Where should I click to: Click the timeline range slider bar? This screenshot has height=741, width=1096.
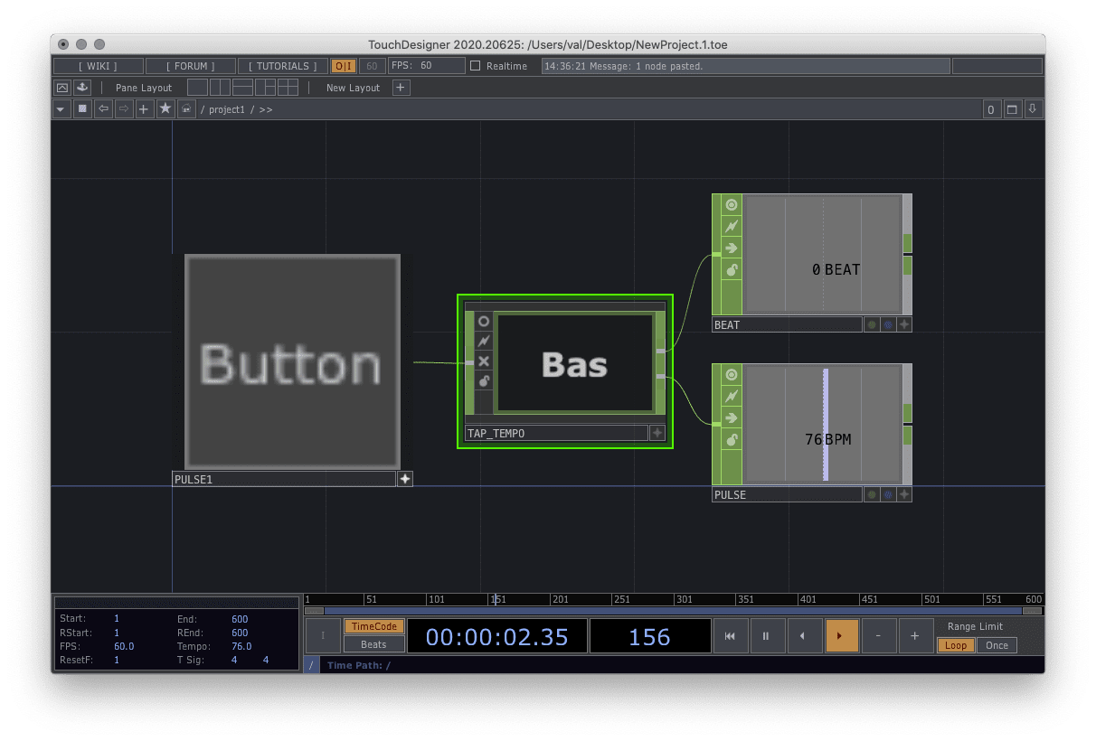pyautogui.click(x=673, y=612)
